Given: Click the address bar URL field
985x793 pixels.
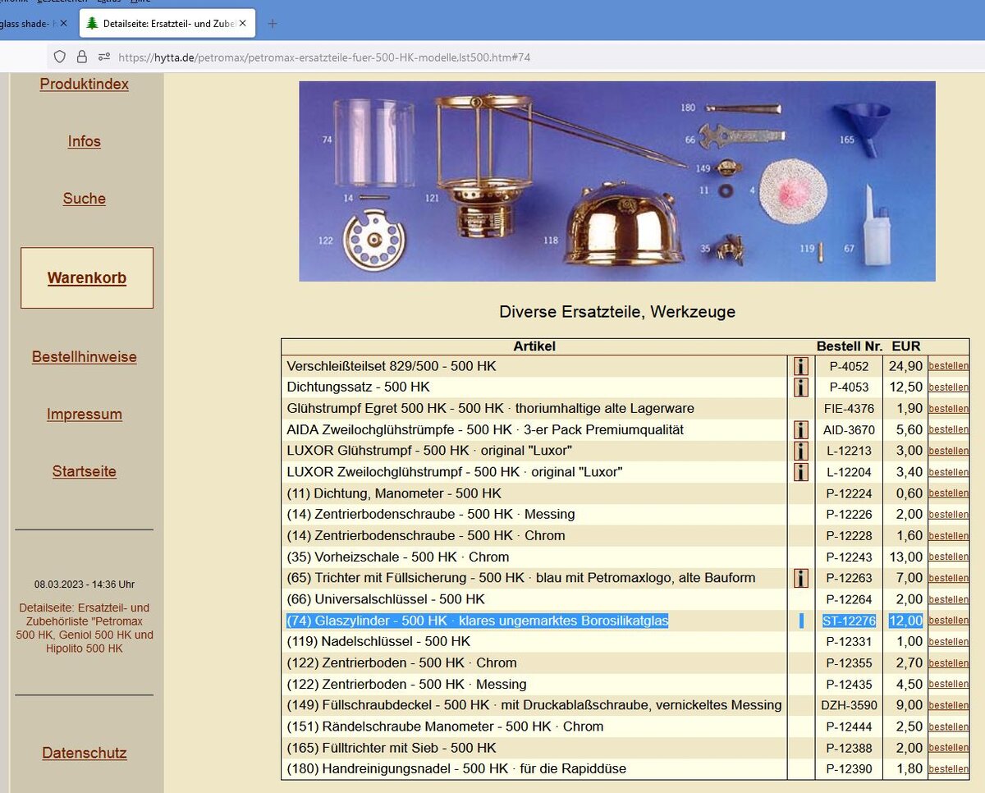Looking at the screenshot, I should click(324, 57).
